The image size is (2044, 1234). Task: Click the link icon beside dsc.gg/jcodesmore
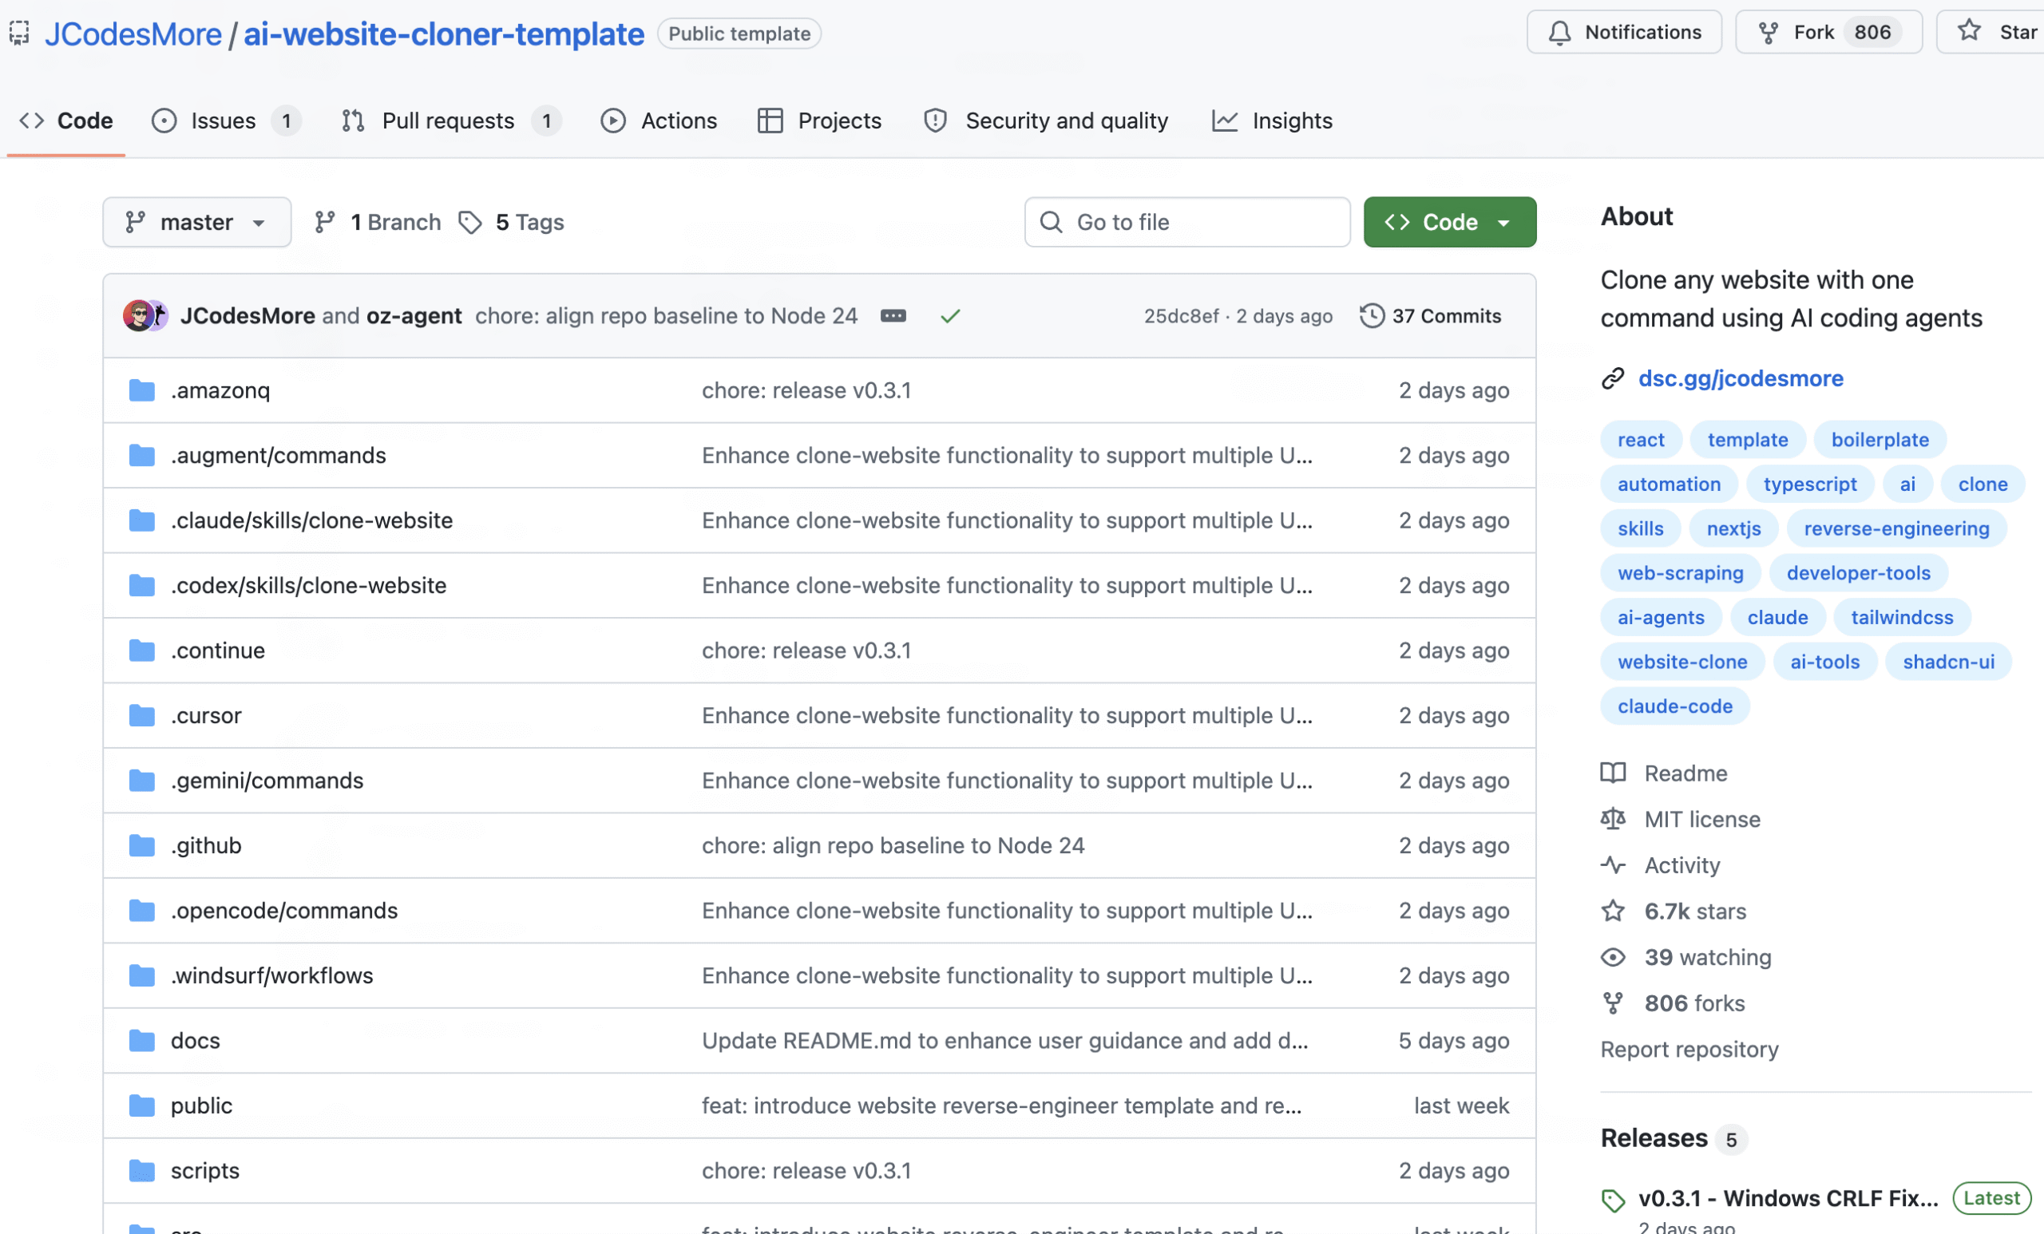(x=1612, y=378)
